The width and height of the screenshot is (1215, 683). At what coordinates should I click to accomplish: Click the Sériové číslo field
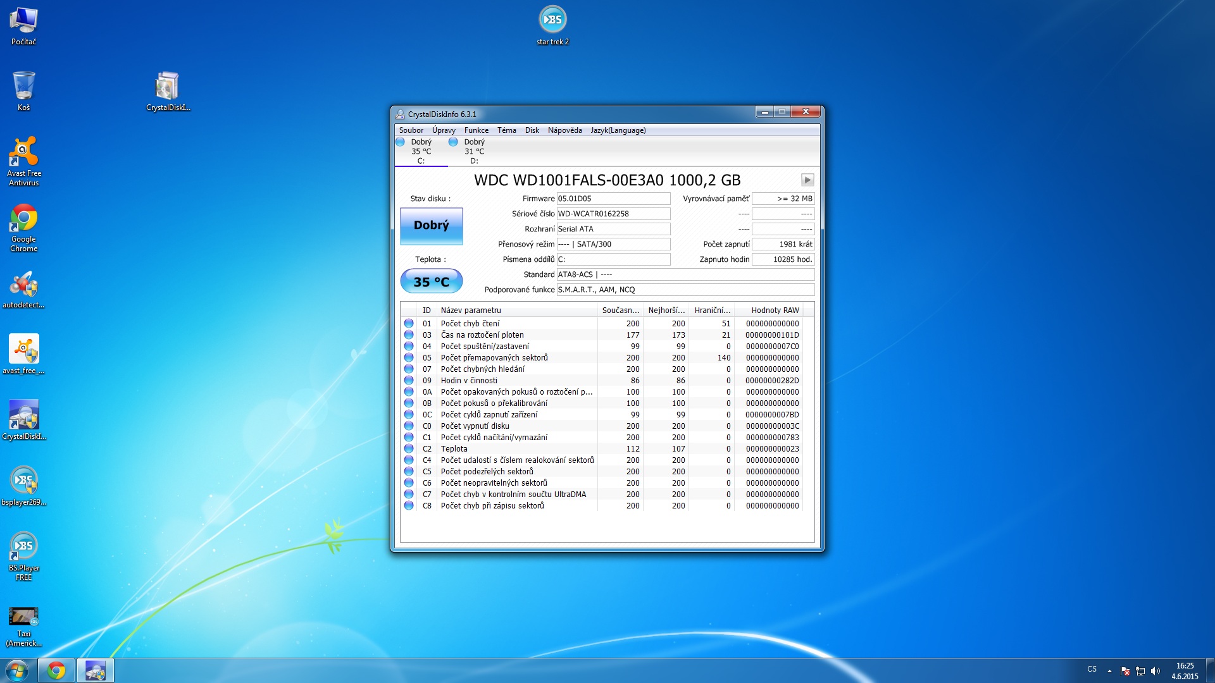(x=613, y=214)
